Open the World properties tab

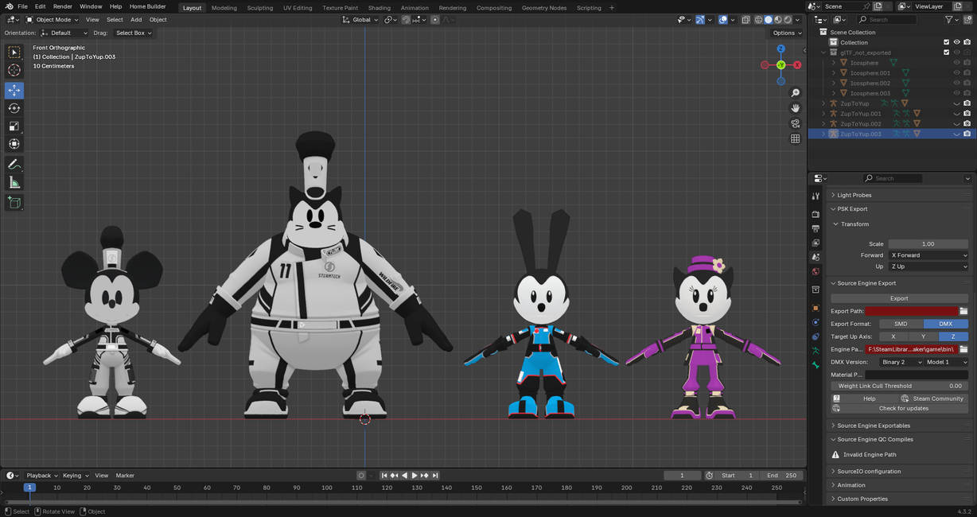815,272
